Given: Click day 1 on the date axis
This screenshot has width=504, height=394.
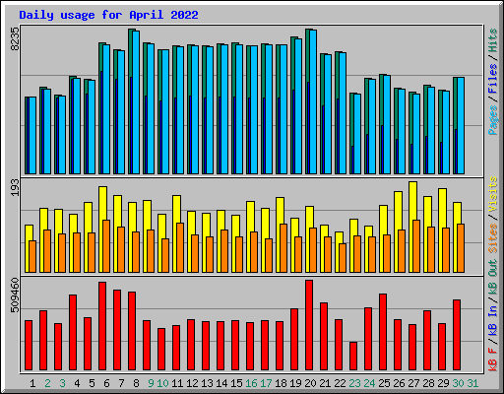Looking at the screenshot, I should coord(32,383).
